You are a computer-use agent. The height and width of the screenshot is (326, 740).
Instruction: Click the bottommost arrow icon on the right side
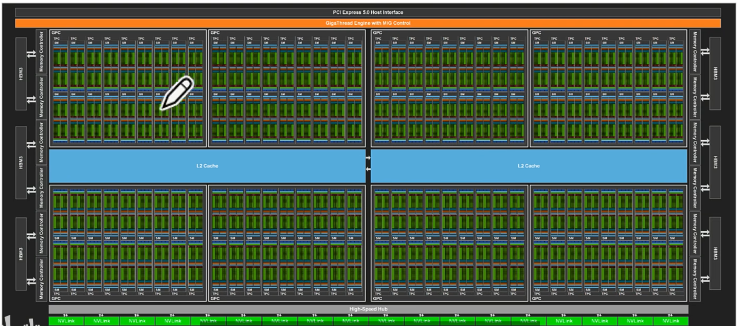705,279
